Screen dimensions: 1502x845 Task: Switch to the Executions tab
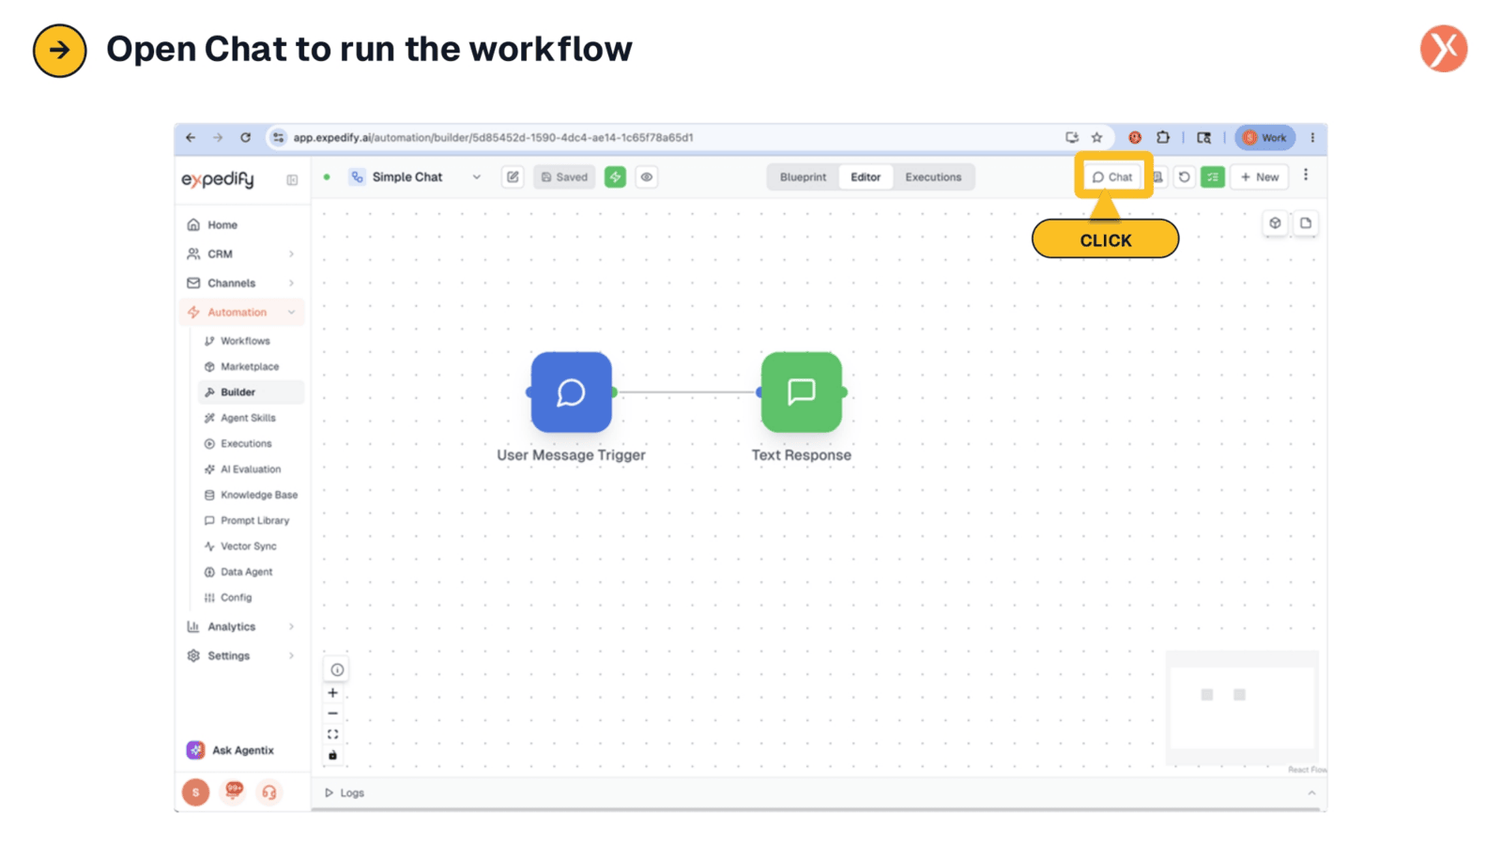tap(933, 177)
